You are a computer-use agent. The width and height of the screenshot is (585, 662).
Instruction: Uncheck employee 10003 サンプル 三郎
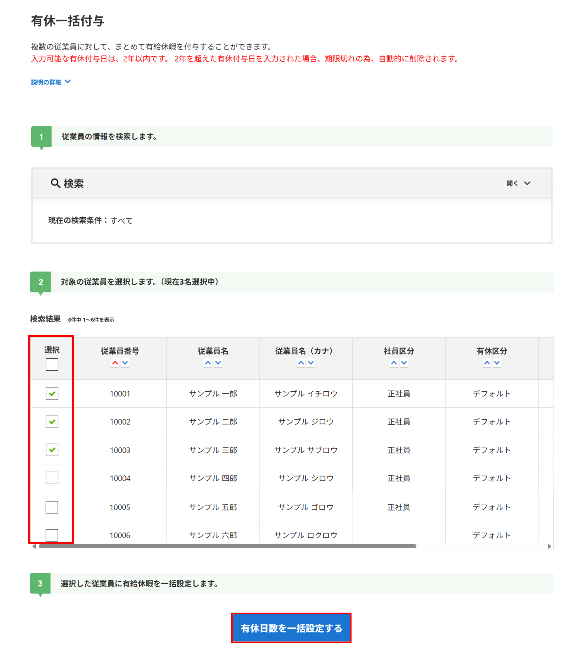click(x=52, y=450)
